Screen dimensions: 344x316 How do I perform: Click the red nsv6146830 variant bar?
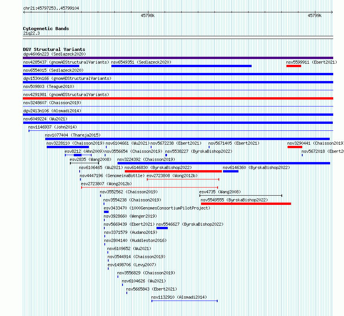coord(173,171)
